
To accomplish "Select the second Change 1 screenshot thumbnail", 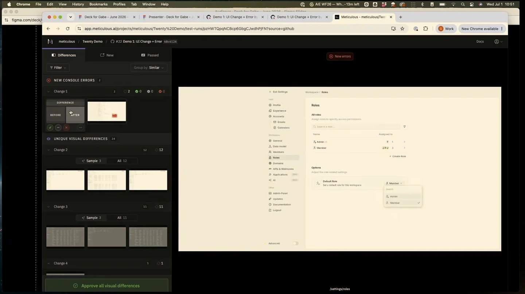I will pos(107,111).
